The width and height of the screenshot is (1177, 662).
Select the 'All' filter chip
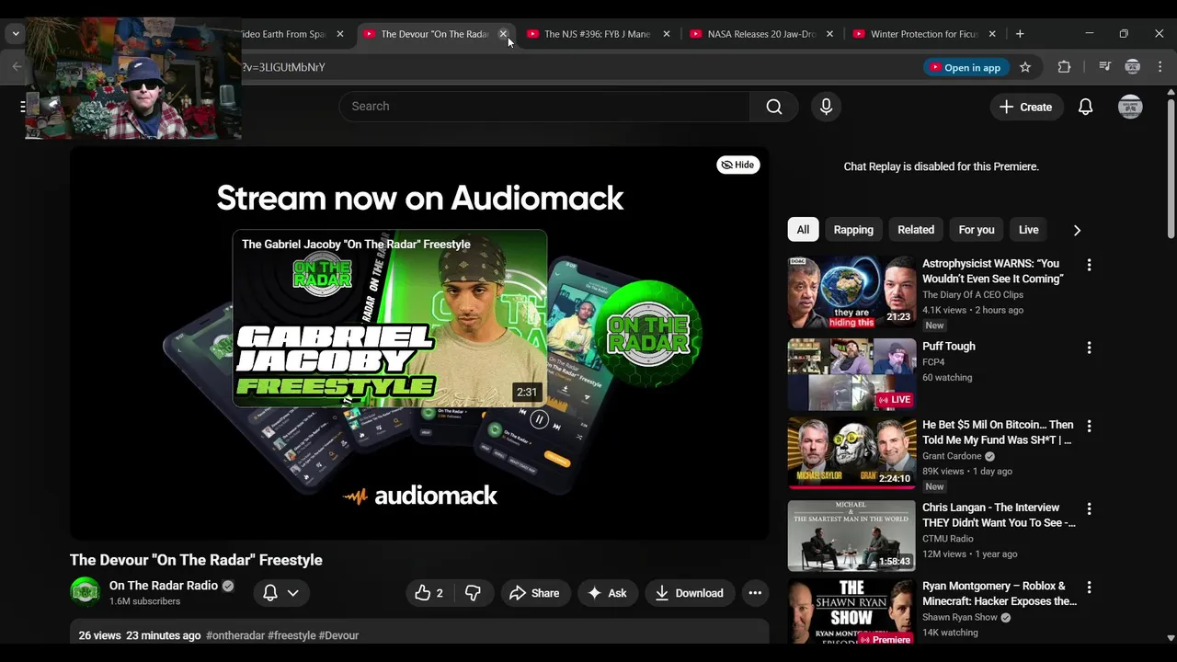[803, 230]
